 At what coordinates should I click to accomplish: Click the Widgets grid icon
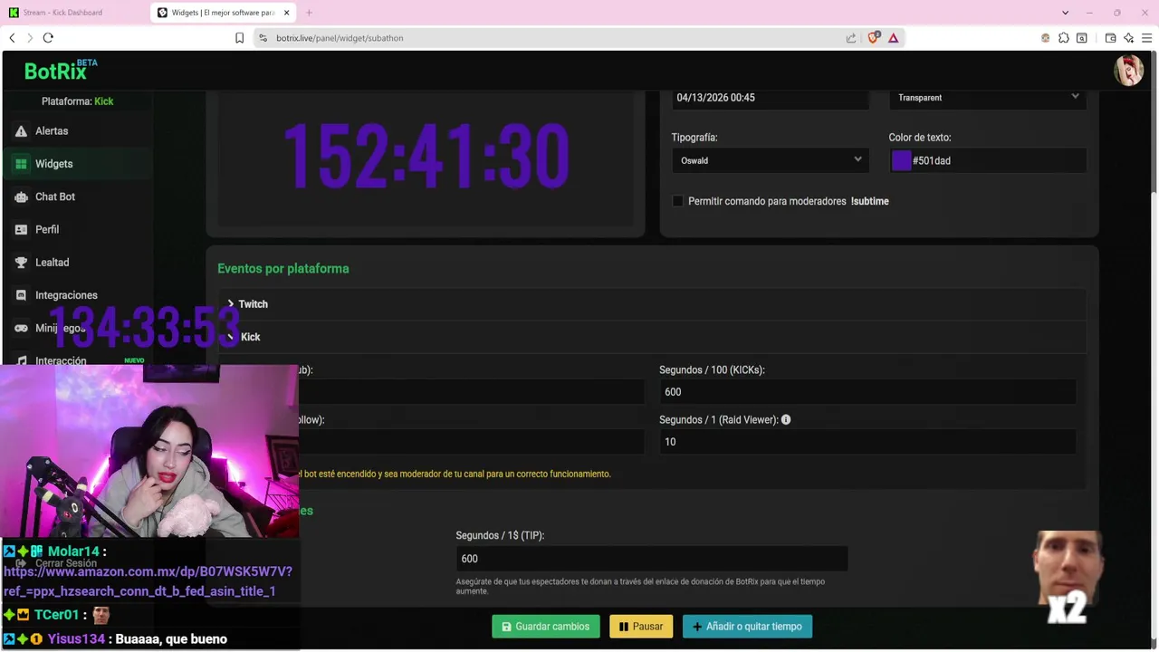click(x=21, y=164)
